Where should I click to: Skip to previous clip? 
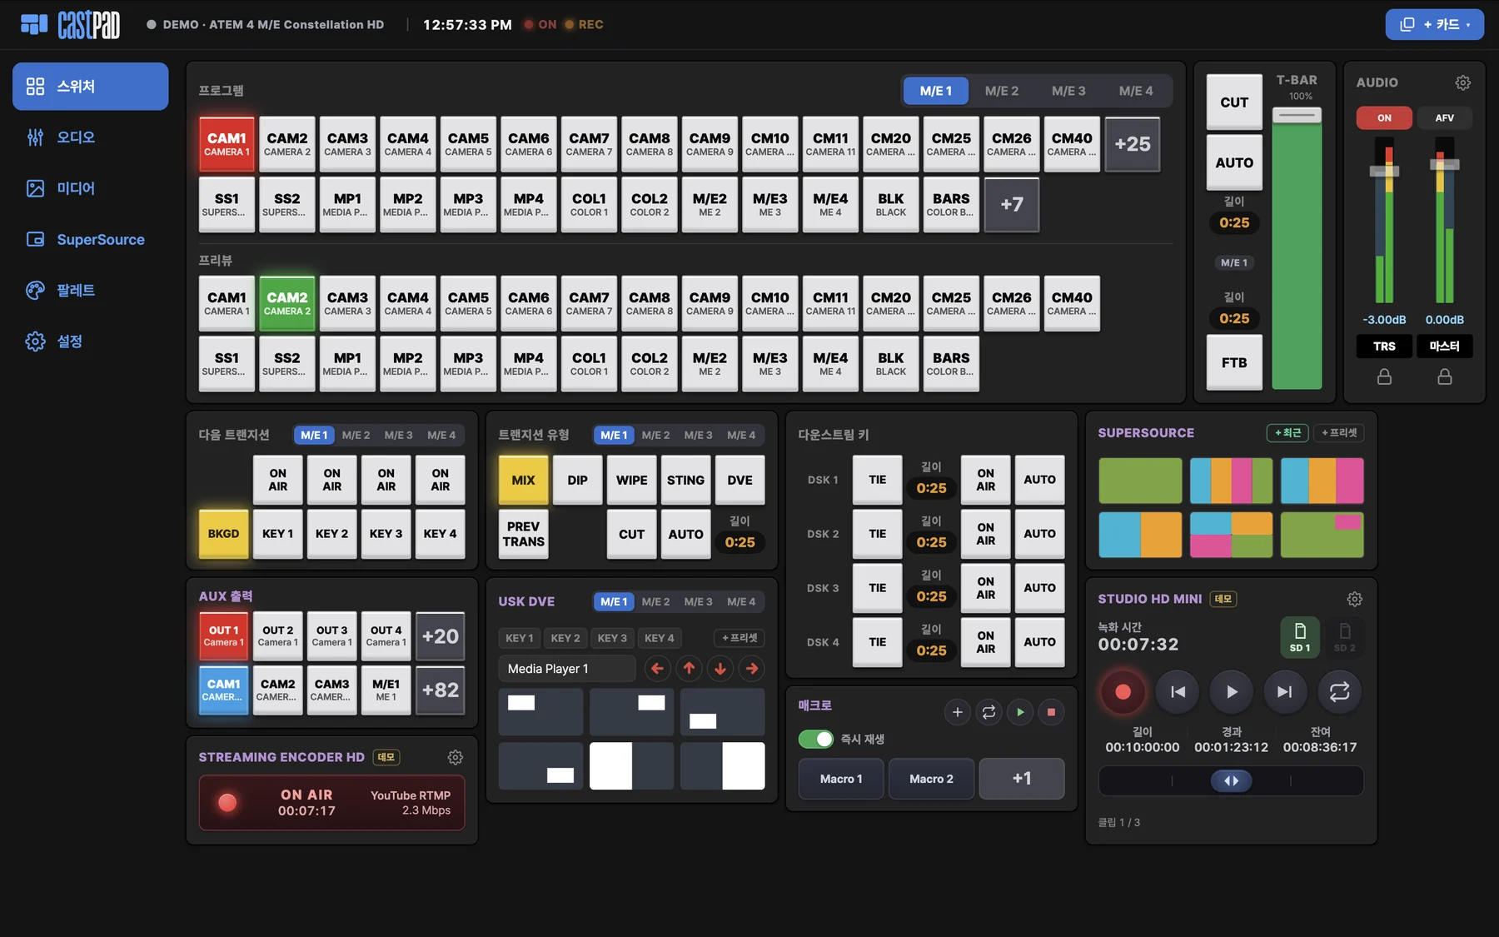coord(1178,691)
